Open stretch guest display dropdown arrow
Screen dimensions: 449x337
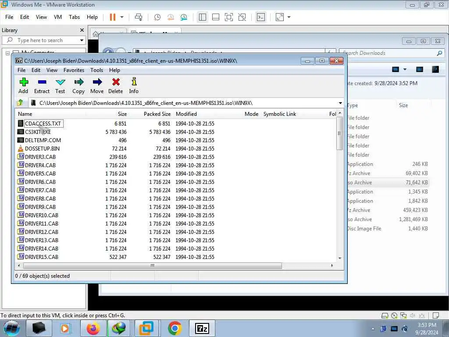click(289, 17)
